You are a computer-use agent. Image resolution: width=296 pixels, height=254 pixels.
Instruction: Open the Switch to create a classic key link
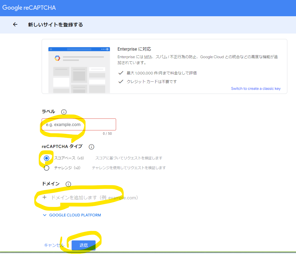coord(256,88)
